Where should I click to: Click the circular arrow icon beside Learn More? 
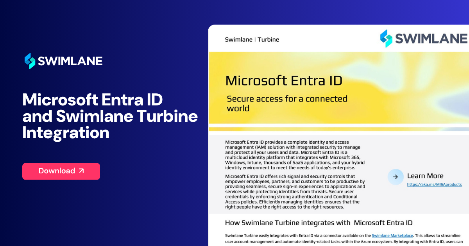click(396, 177)
